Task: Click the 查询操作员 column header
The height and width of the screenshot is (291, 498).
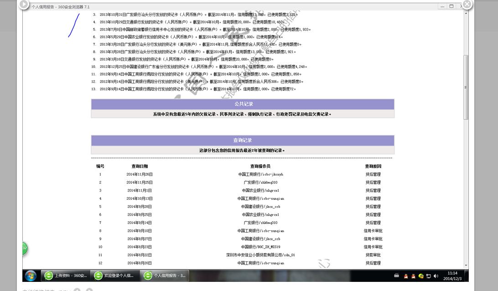Action: click(x=260, y=166)
